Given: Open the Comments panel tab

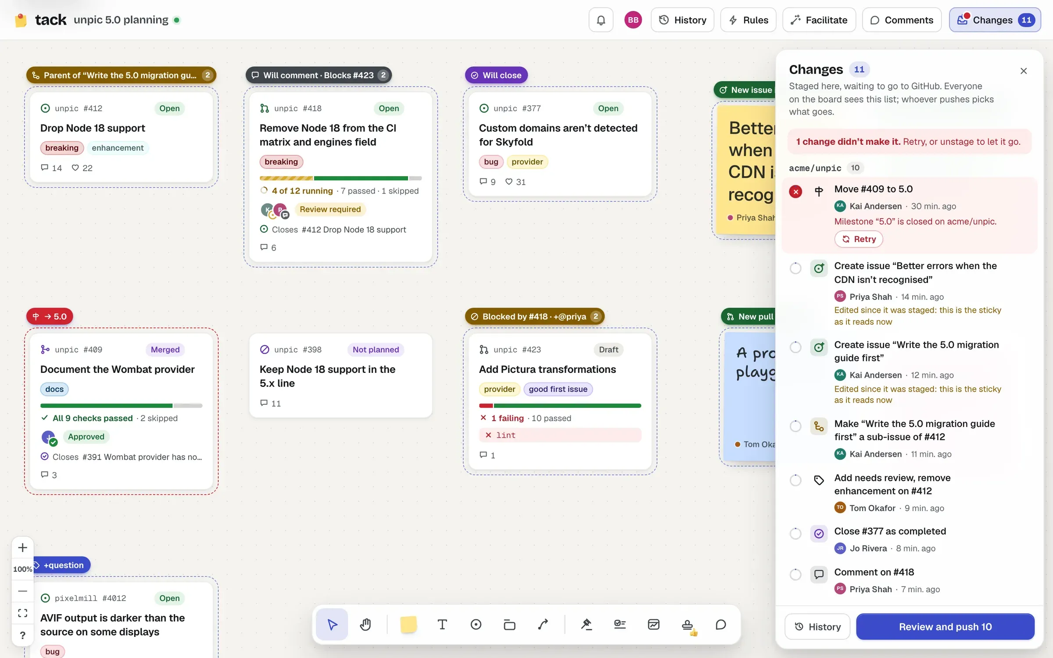Looking at the screenshot, I should tap(901, 20).
